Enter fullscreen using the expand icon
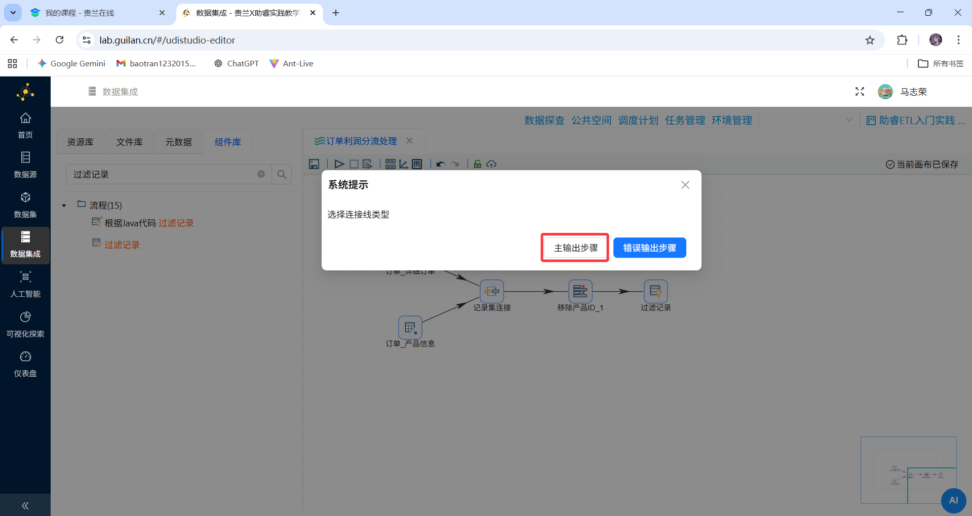This screenshot has height=516, width=972. [860, 92]
